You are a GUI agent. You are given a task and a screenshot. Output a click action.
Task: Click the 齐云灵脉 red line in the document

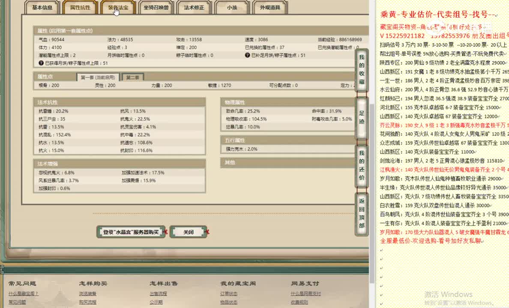coord(444,125)
